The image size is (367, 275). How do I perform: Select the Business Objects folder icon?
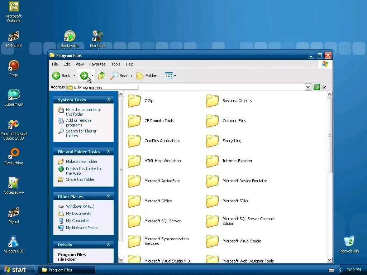click(212, 101)
